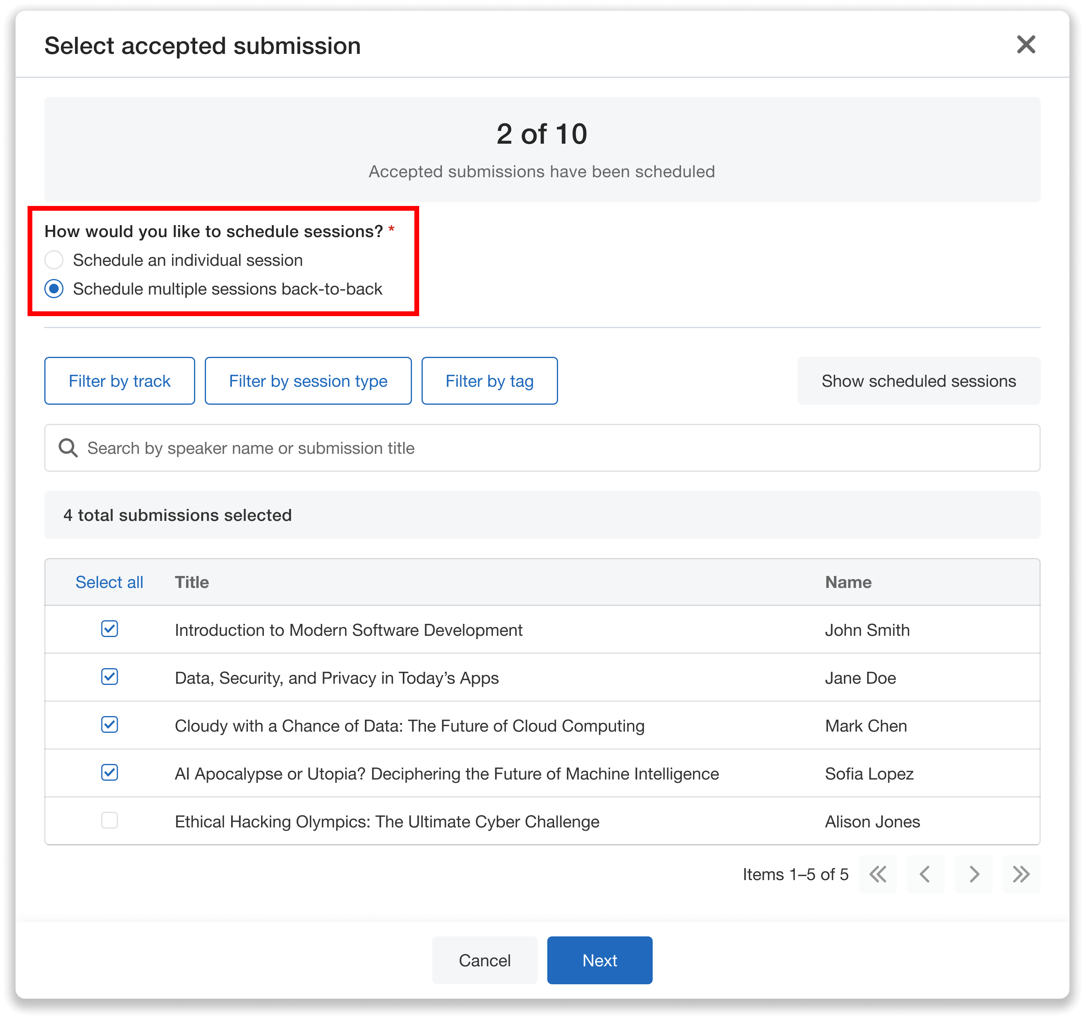
Task: Click the Next button
Action: [x=599, y=960]
